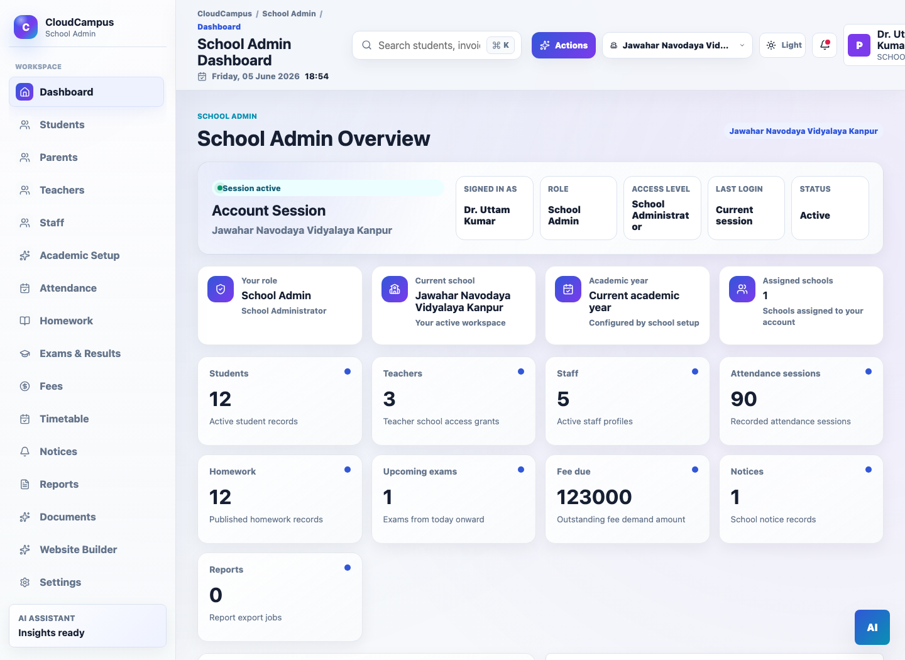The image size is (905, 660).
Task: Click the purple P profile avatar
Action: [859, 45]
